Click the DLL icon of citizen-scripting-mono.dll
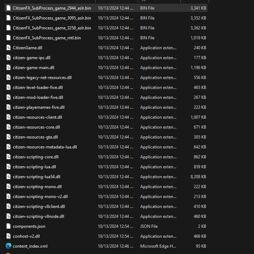Viewport: 254px width, 254px height. pyautogui.click(x=9, y=186)
